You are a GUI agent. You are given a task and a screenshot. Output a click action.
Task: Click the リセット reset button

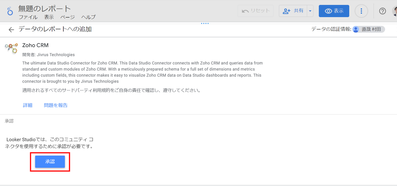(256, 11)
